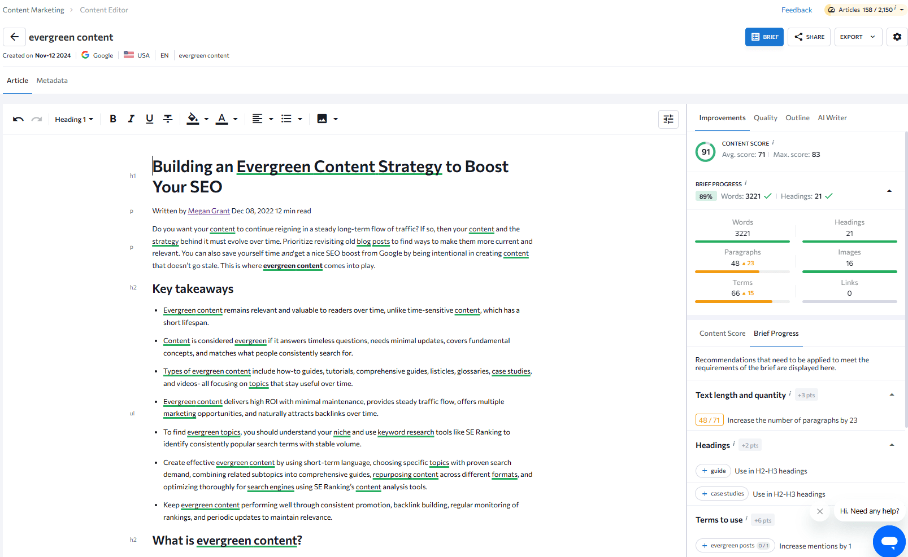Open the Quality tab
The width and height of the screenshot is (908, 557).
point(766,118)
